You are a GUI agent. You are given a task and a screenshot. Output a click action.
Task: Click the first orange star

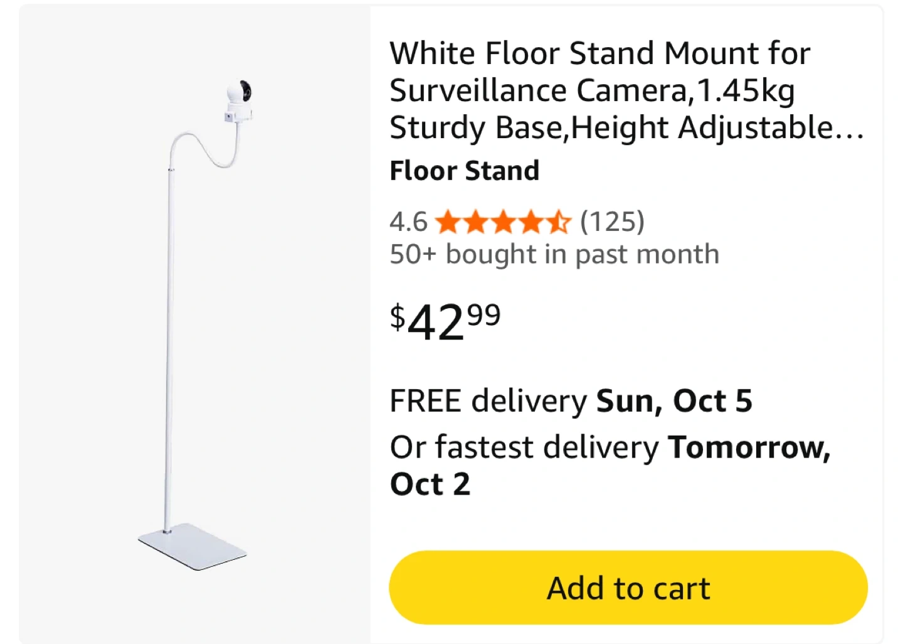tap(448, 222)
